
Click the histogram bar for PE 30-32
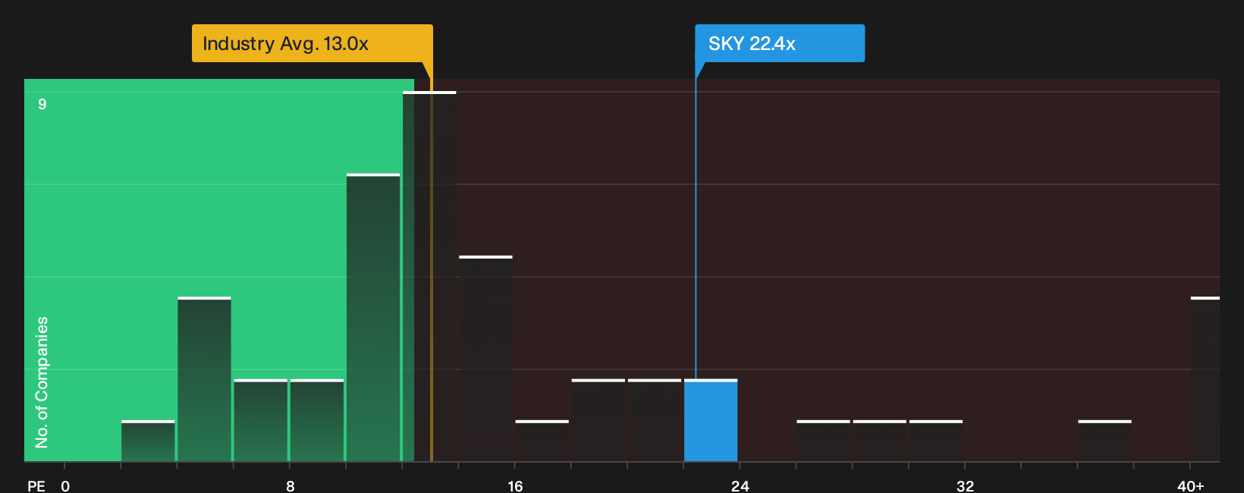[936, 441]
